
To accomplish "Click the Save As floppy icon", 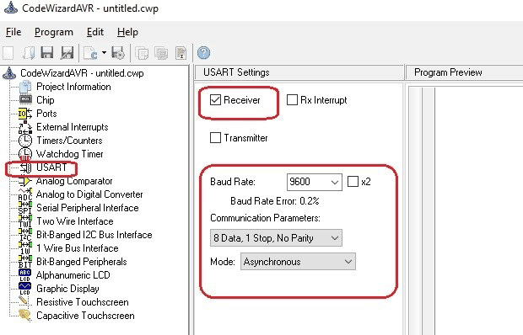I will point(67,53).
